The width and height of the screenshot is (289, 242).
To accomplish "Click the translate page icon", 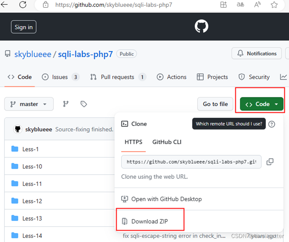I will point(240,4).
